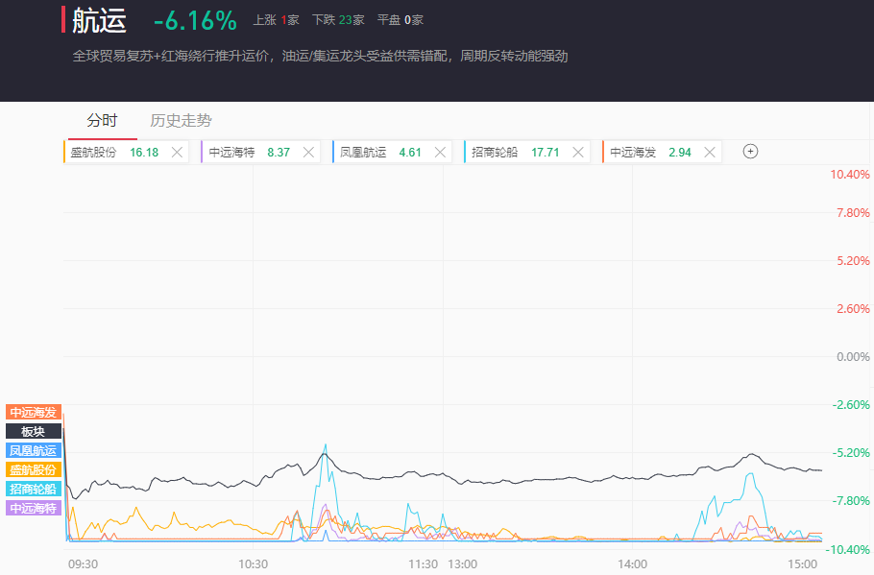Open the 招商轮船 17.71 stock chip
This screenshot has width=874, height=575.
click(515, 152)
